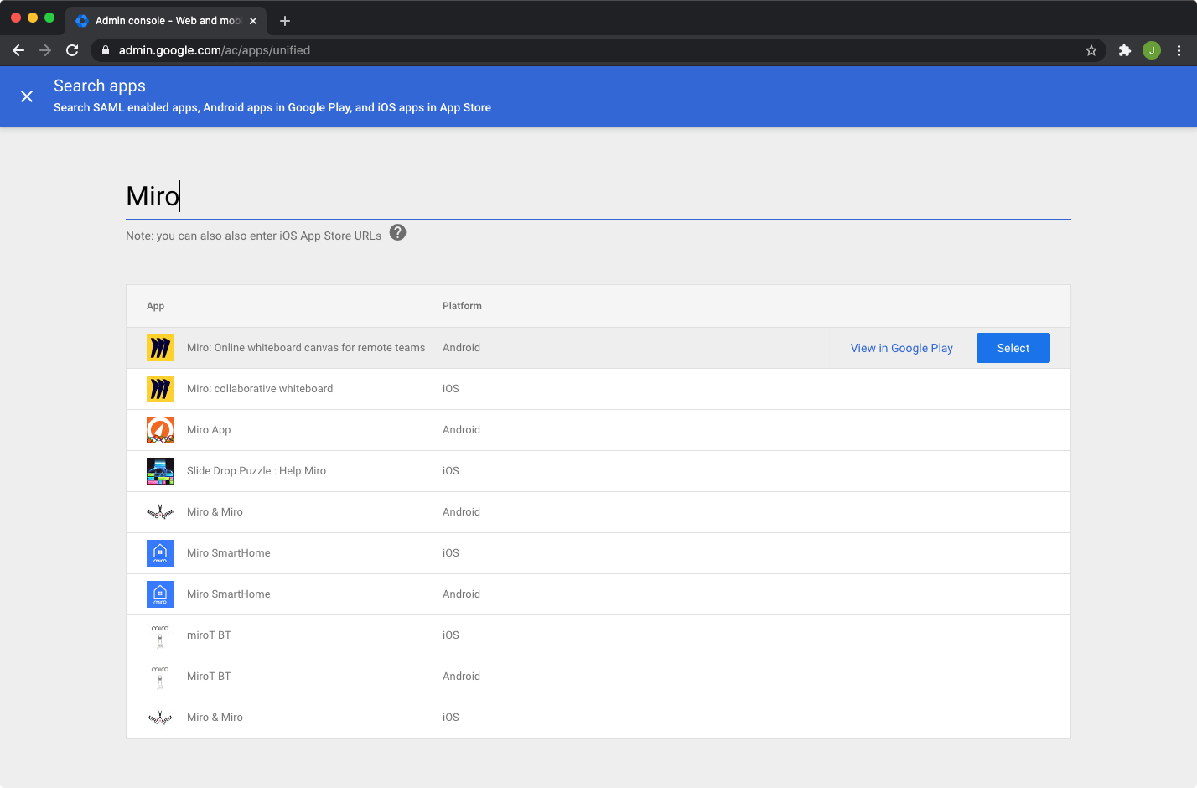Open help tooltip next to App Store URLs note
This screenshot has height=788, width=1197.
click(398, 233)
